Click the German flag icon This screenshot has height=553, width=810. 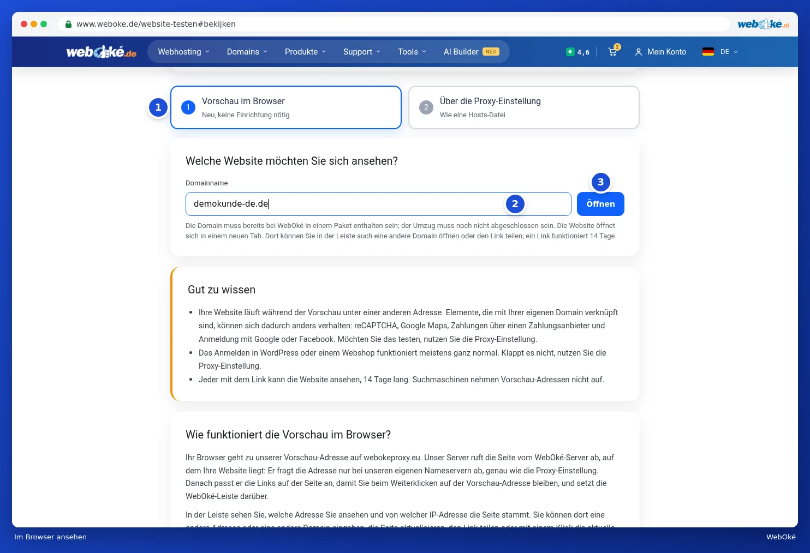tap(708, 52)
